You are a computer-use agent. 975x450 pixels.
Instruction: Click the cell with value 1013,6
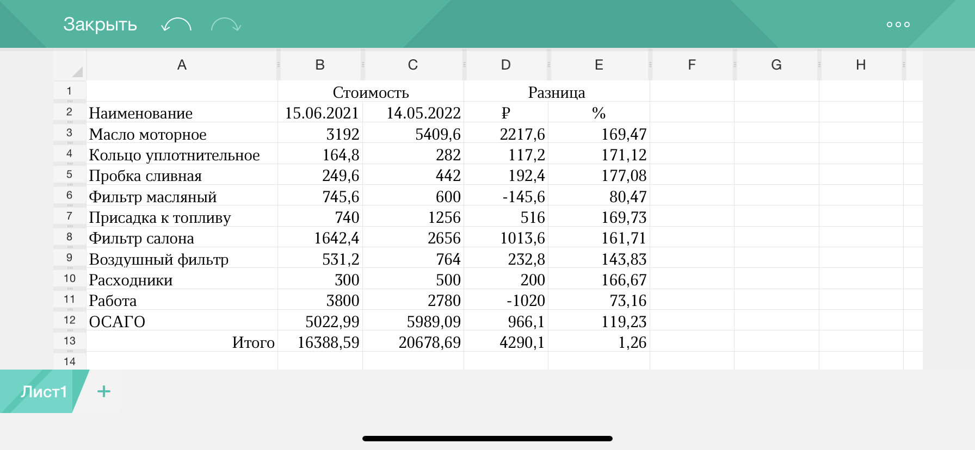pos(506,237)
